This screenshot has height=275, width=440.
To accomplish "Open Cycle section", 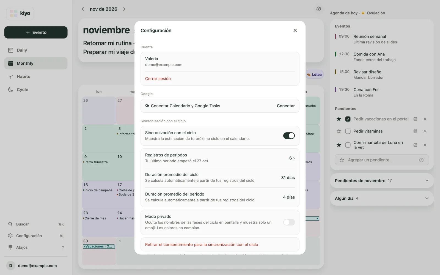I will [36, 90].
